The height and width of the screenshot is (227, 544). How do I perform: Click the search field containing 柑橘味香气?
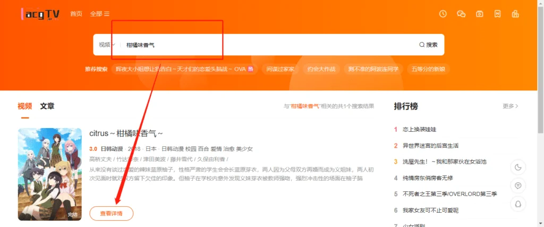click(267, 45)
